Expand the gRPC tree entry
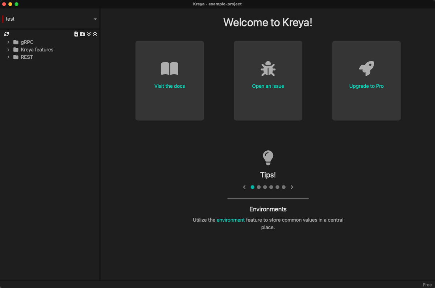The width and height of the screenshot is (435, 288). pos(8,42)
